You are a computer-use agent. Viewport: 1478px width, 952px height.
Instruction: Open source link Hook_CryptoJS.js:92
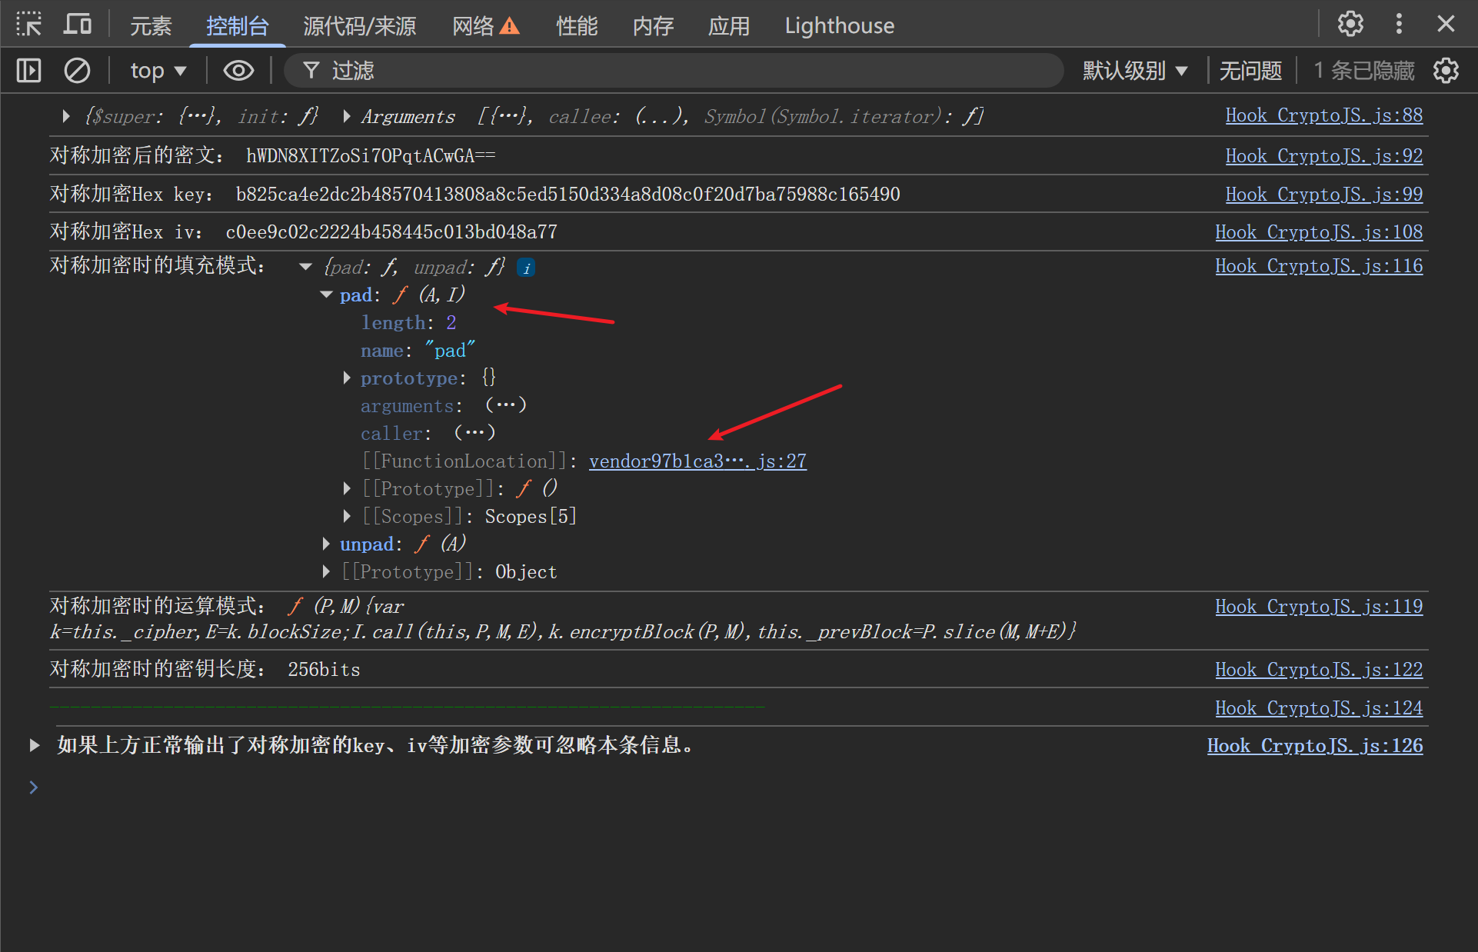1323,156
